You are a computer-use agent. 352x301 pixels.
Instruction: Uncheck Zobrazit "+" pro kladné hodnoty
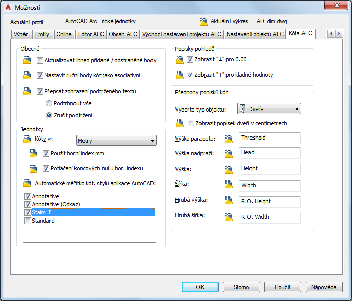click(190, 75)
